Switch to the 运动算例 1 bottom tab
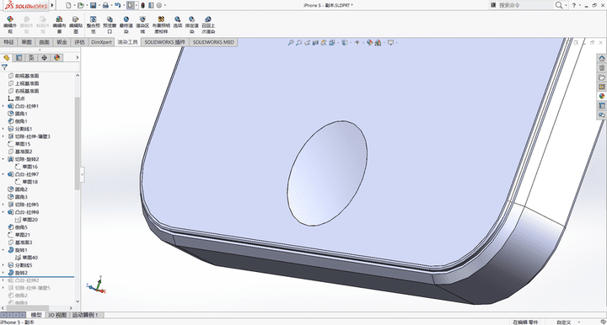The width and height of the screenshot is (607, 325). click(85, 315)
